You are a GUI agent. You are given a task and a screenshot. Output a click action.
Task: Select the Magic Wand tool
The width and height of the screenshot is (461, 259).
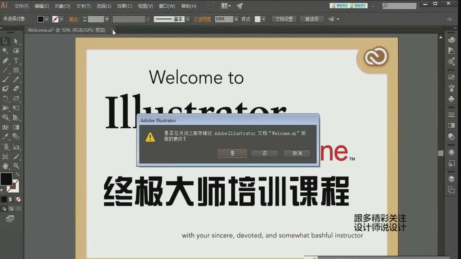pyautogui.click(x=5, y=51)
